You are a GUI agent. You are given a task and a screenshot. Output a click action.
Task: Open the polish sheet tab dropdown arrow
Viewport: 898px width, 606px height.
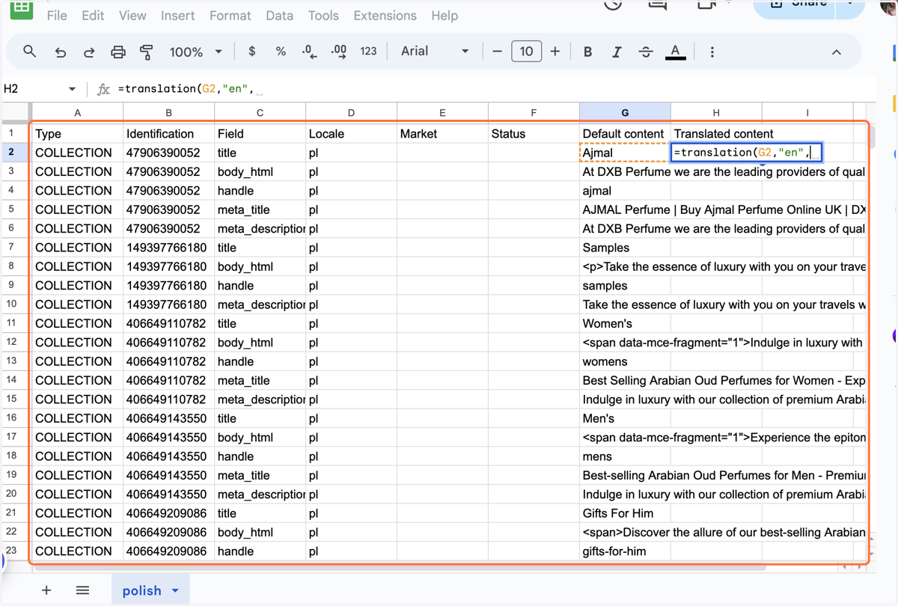click(175, 590)
